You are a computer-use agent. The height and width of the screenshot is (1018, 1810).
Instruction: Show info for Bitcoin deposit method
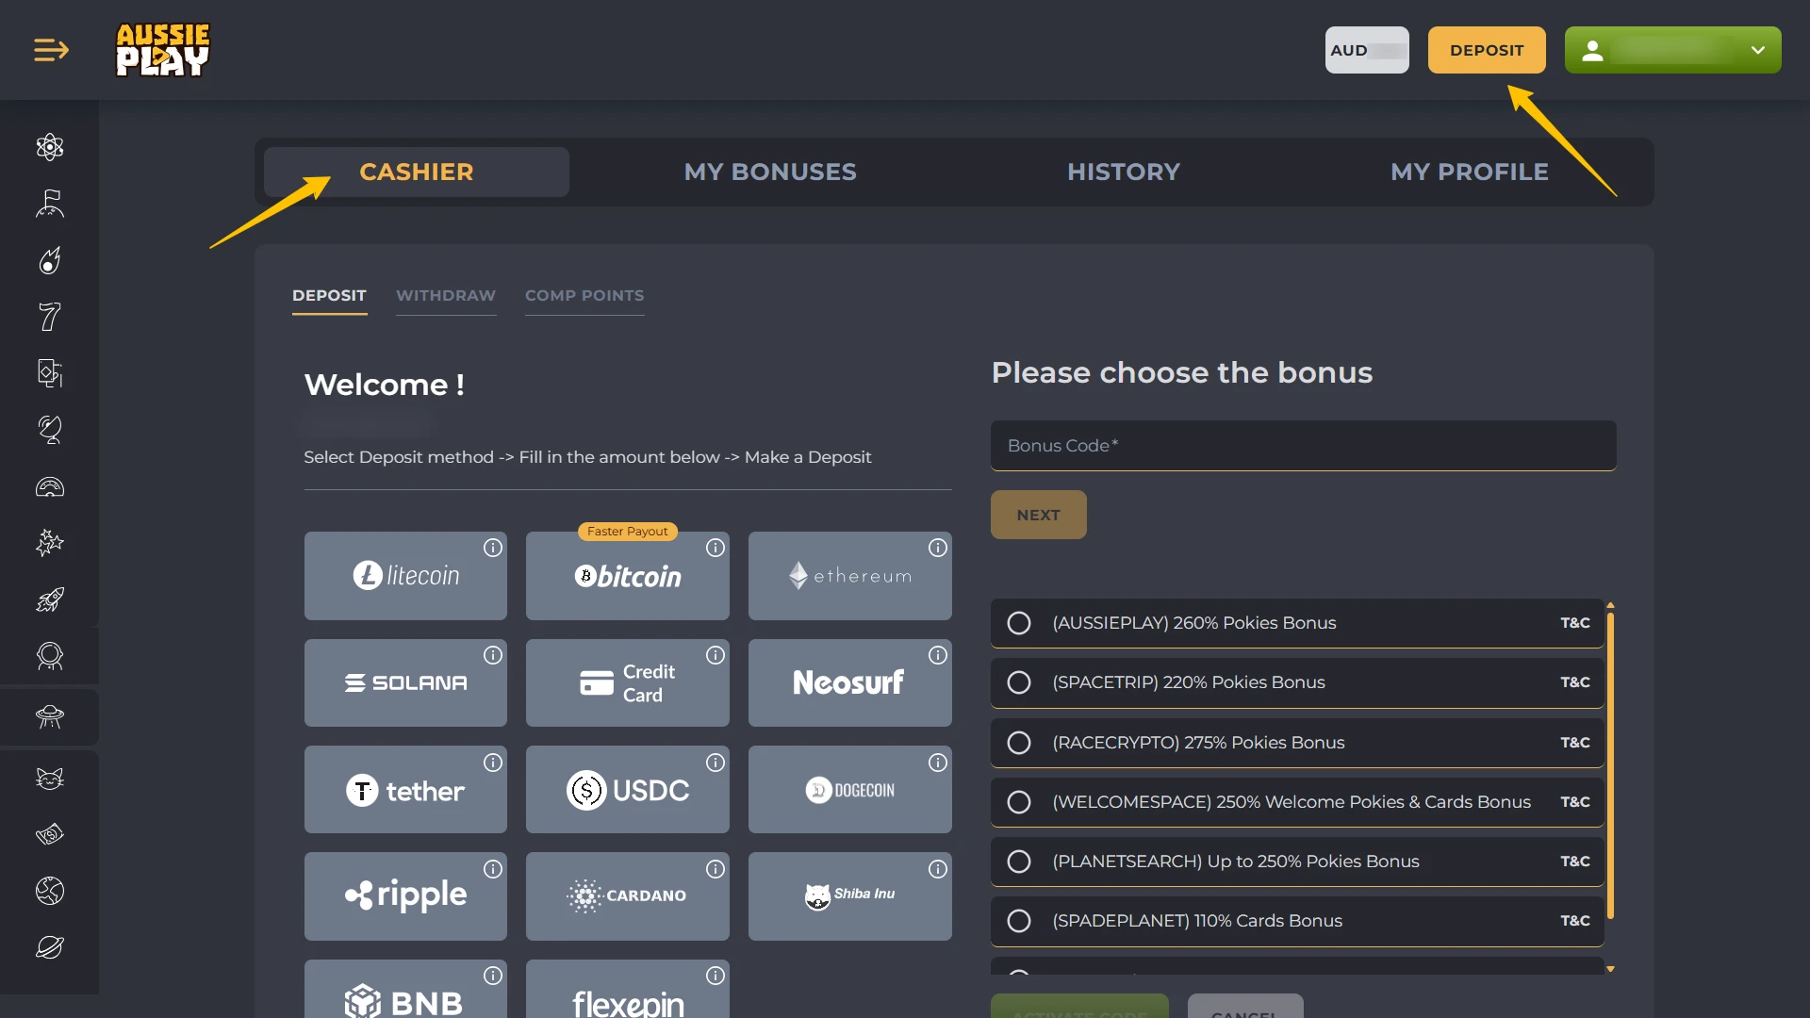pyautogui.click(x=716, y=548)
